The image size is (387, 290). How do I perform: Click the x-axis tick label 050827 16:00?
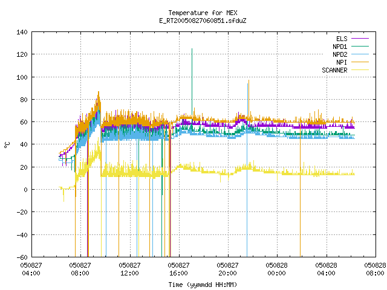[179, 269]
